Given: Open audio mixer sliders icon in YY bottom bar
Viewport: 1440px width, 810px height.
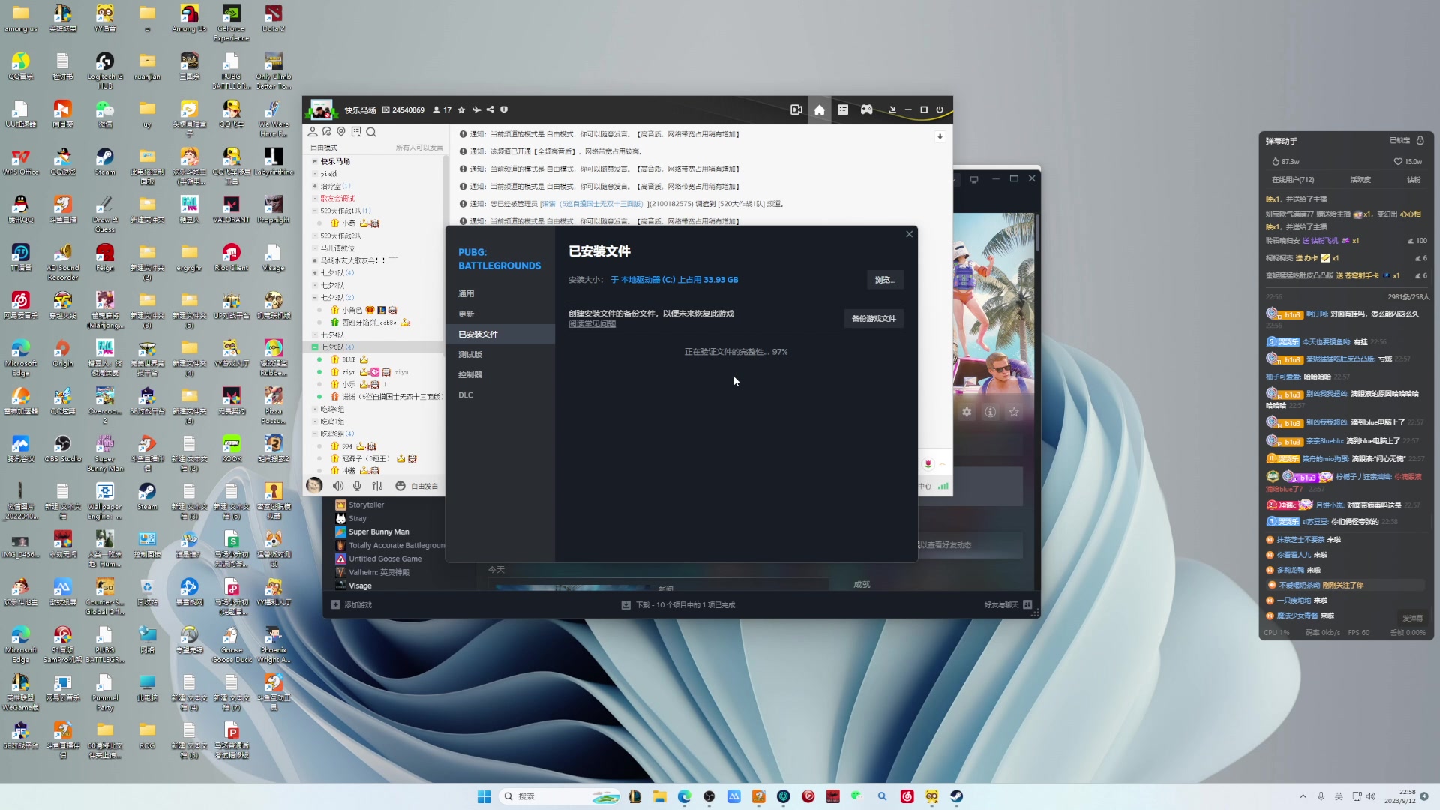Looking at the screenshot, I should [377, 486].
